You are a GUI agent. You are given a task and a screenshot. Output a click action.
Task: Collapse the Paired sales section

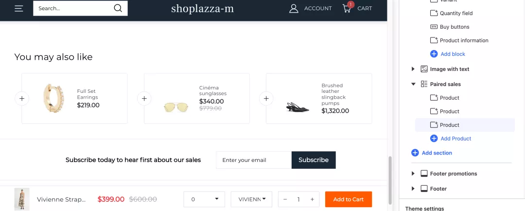(413, 84)
